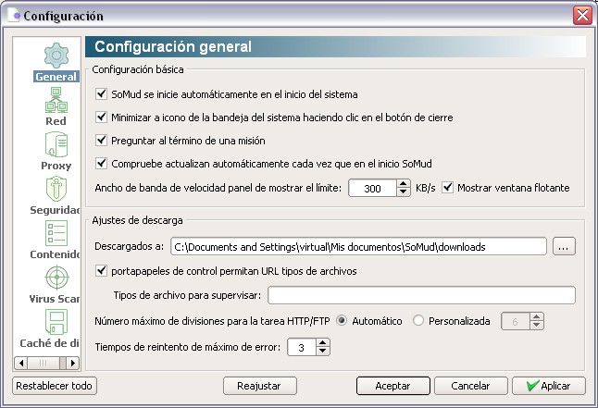Close the Configuración dialog window
The image size is (598, 408).
tap(582, 16)
